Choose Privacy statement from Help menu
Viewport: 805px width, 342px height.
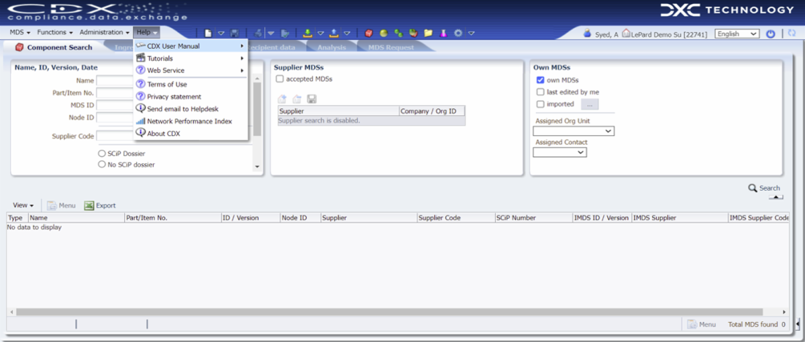191,96
